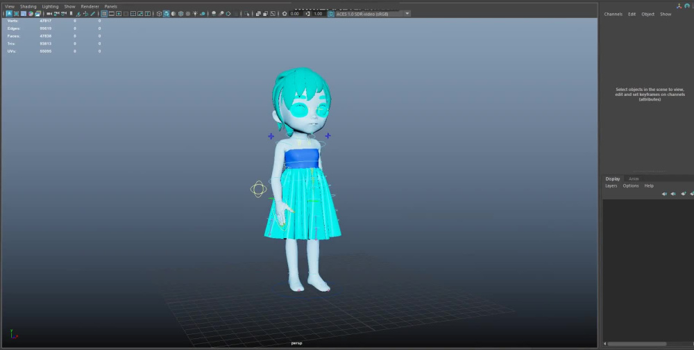Open the Panels menu

pos(110,7)
